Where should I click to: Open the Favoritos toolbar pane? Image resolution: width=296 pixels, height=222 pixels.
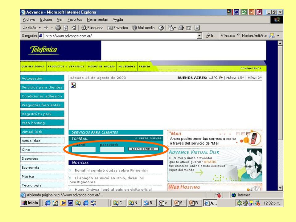point(117,28)
